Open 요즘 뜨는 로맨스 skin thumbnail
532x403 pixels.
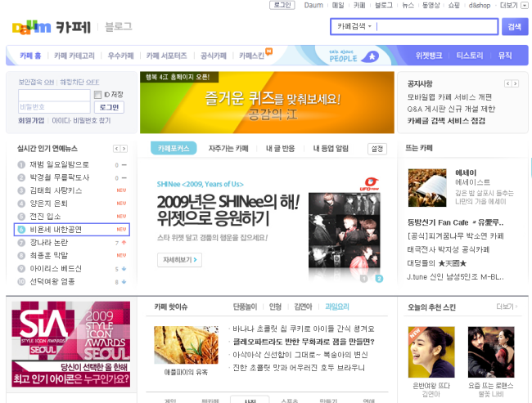(491, 352)
